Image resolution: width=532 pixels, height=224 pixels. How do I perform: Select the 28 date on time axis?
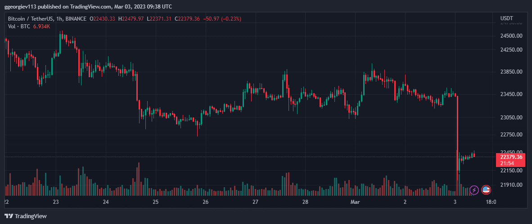click(x=305, y=202)
